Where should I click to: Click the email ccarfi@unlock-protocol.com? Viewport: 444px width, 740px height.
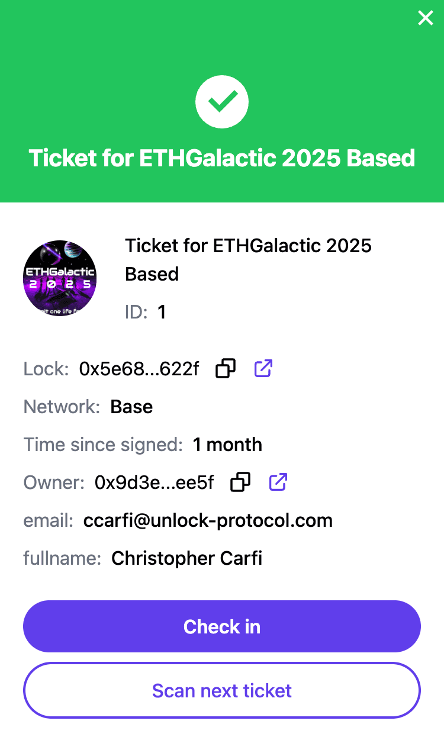pos(208,520)
